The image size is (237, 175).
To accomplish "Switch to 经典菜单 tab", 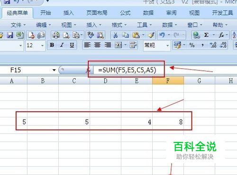I will [17, 13].
